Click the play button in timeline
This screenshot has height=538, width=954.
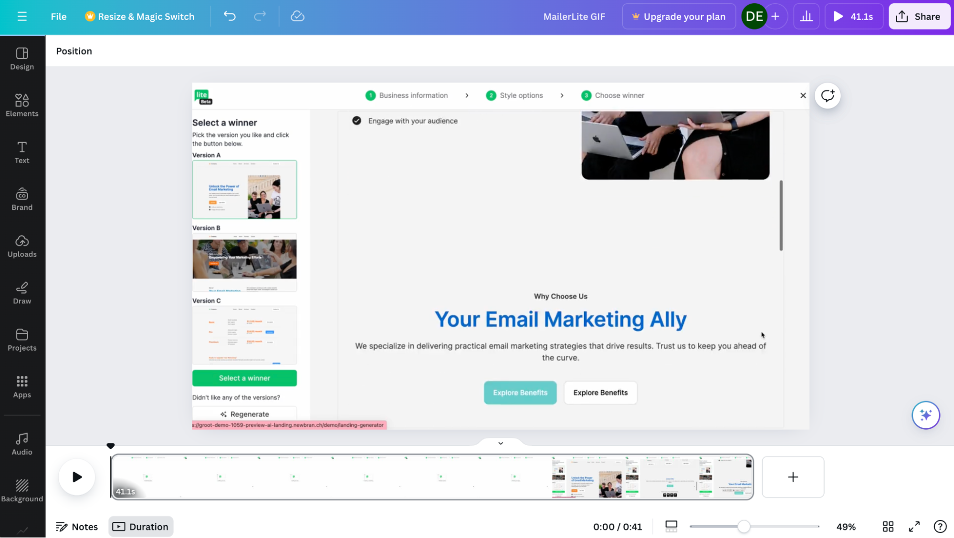[x=77, y=476]
